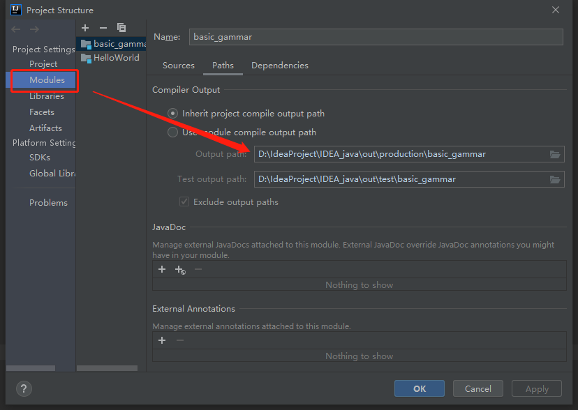This screenshot has width=578, height=410.
Task: Switch to the Paths tab
Action: [223, 66]
